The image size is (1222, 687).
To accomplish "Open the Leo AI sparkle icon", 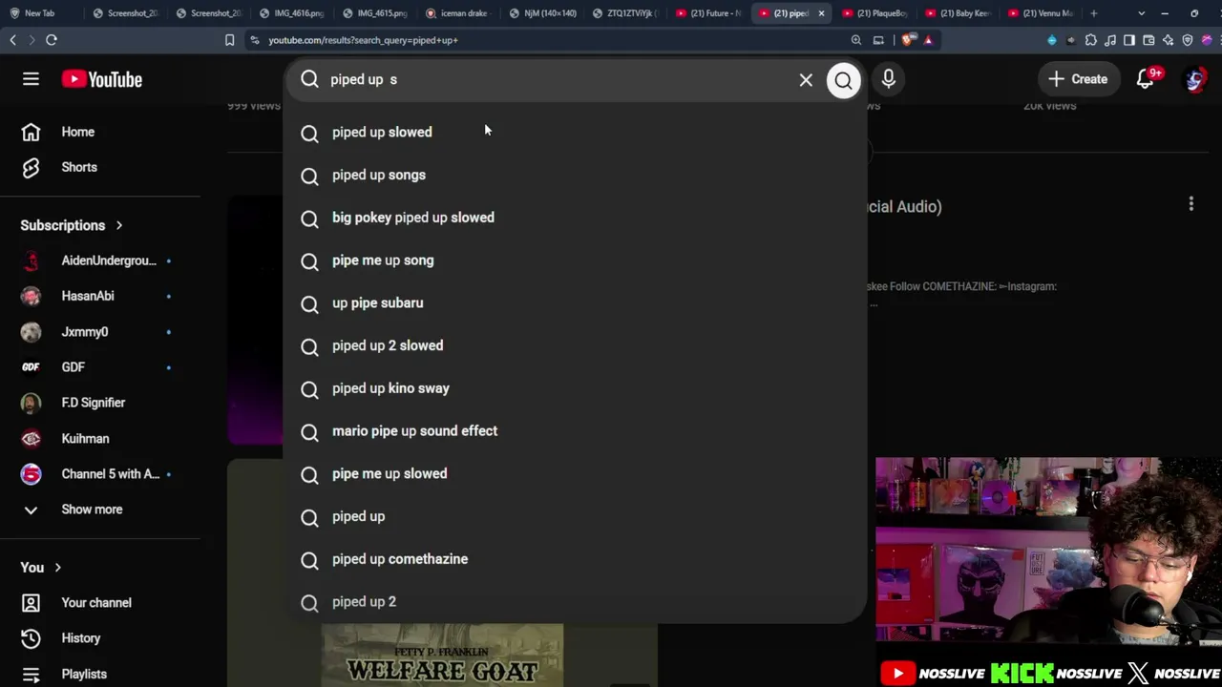I will (1168, 40).
